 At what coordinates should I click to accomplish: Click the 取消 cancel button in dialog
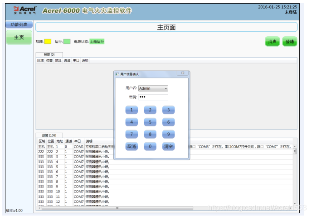pos(131,146)
